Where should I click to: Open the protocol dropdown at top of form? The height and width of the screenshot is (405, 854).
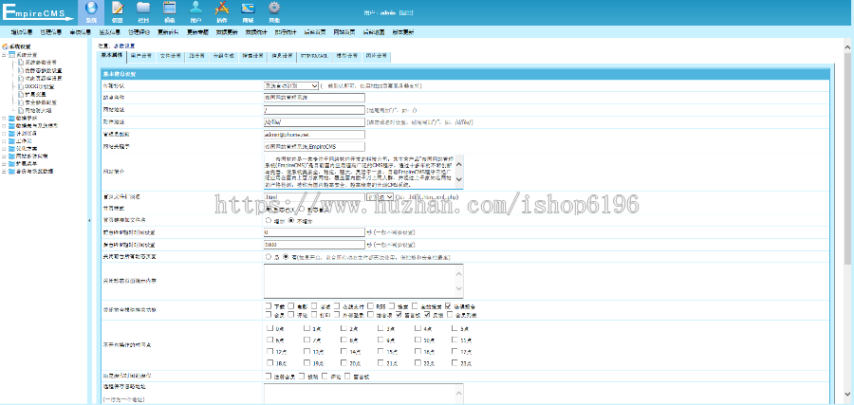(291, 86)
